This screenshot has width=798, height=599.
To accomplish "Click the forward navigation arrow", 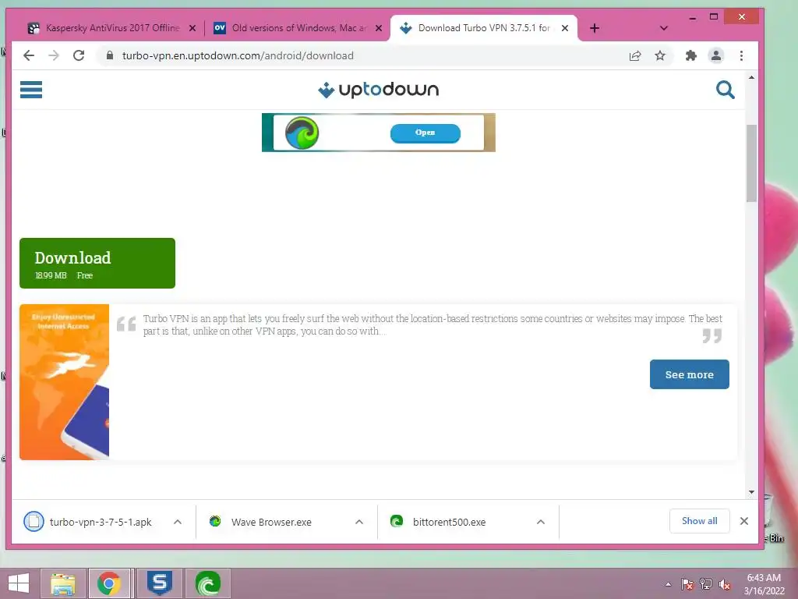I will 54,55.
